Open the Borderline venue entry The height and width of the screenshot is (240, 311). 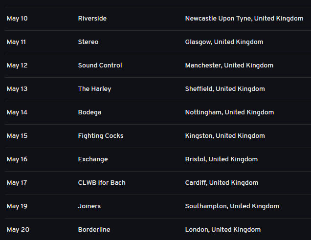[x=94, y=230]
